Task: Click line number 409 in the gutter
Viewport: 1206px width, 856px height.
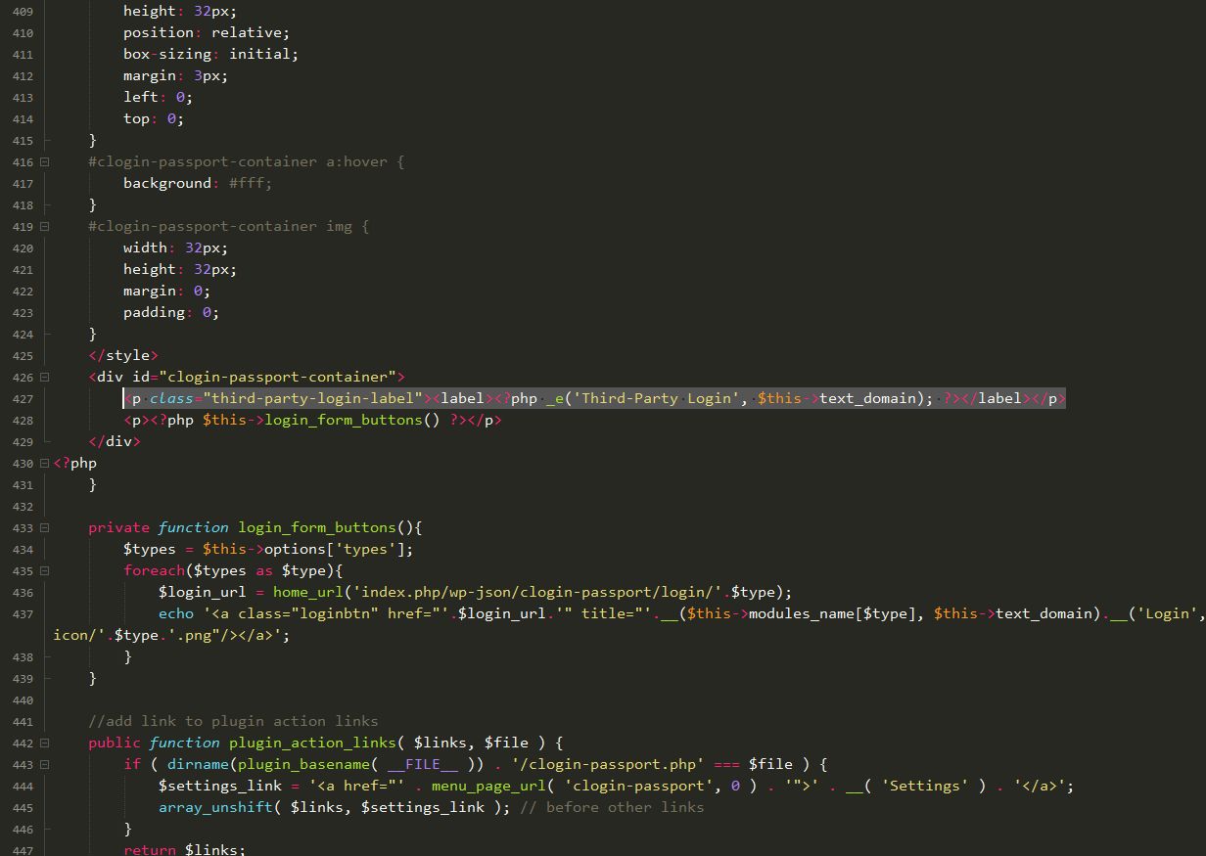Action: [23, 12]
